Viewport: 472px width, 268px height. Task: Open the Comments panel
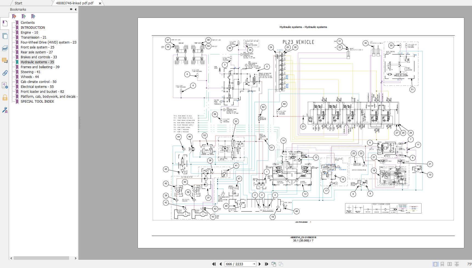click(x=5, y=60)
